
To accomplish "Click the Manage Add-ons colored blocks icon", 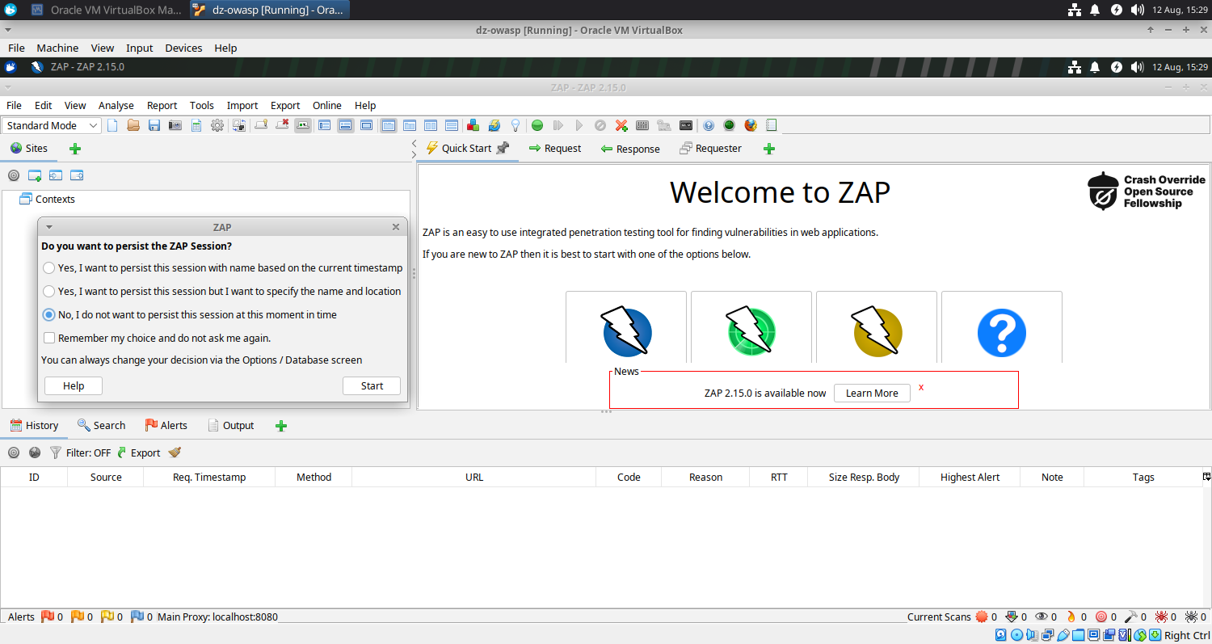I will [473, 125].
